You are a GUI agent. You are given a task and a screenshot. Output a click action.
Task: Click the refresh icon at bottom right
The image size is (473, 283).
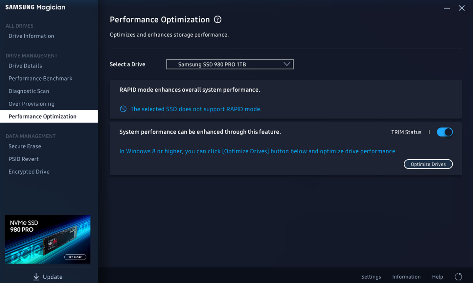point(458,277)
